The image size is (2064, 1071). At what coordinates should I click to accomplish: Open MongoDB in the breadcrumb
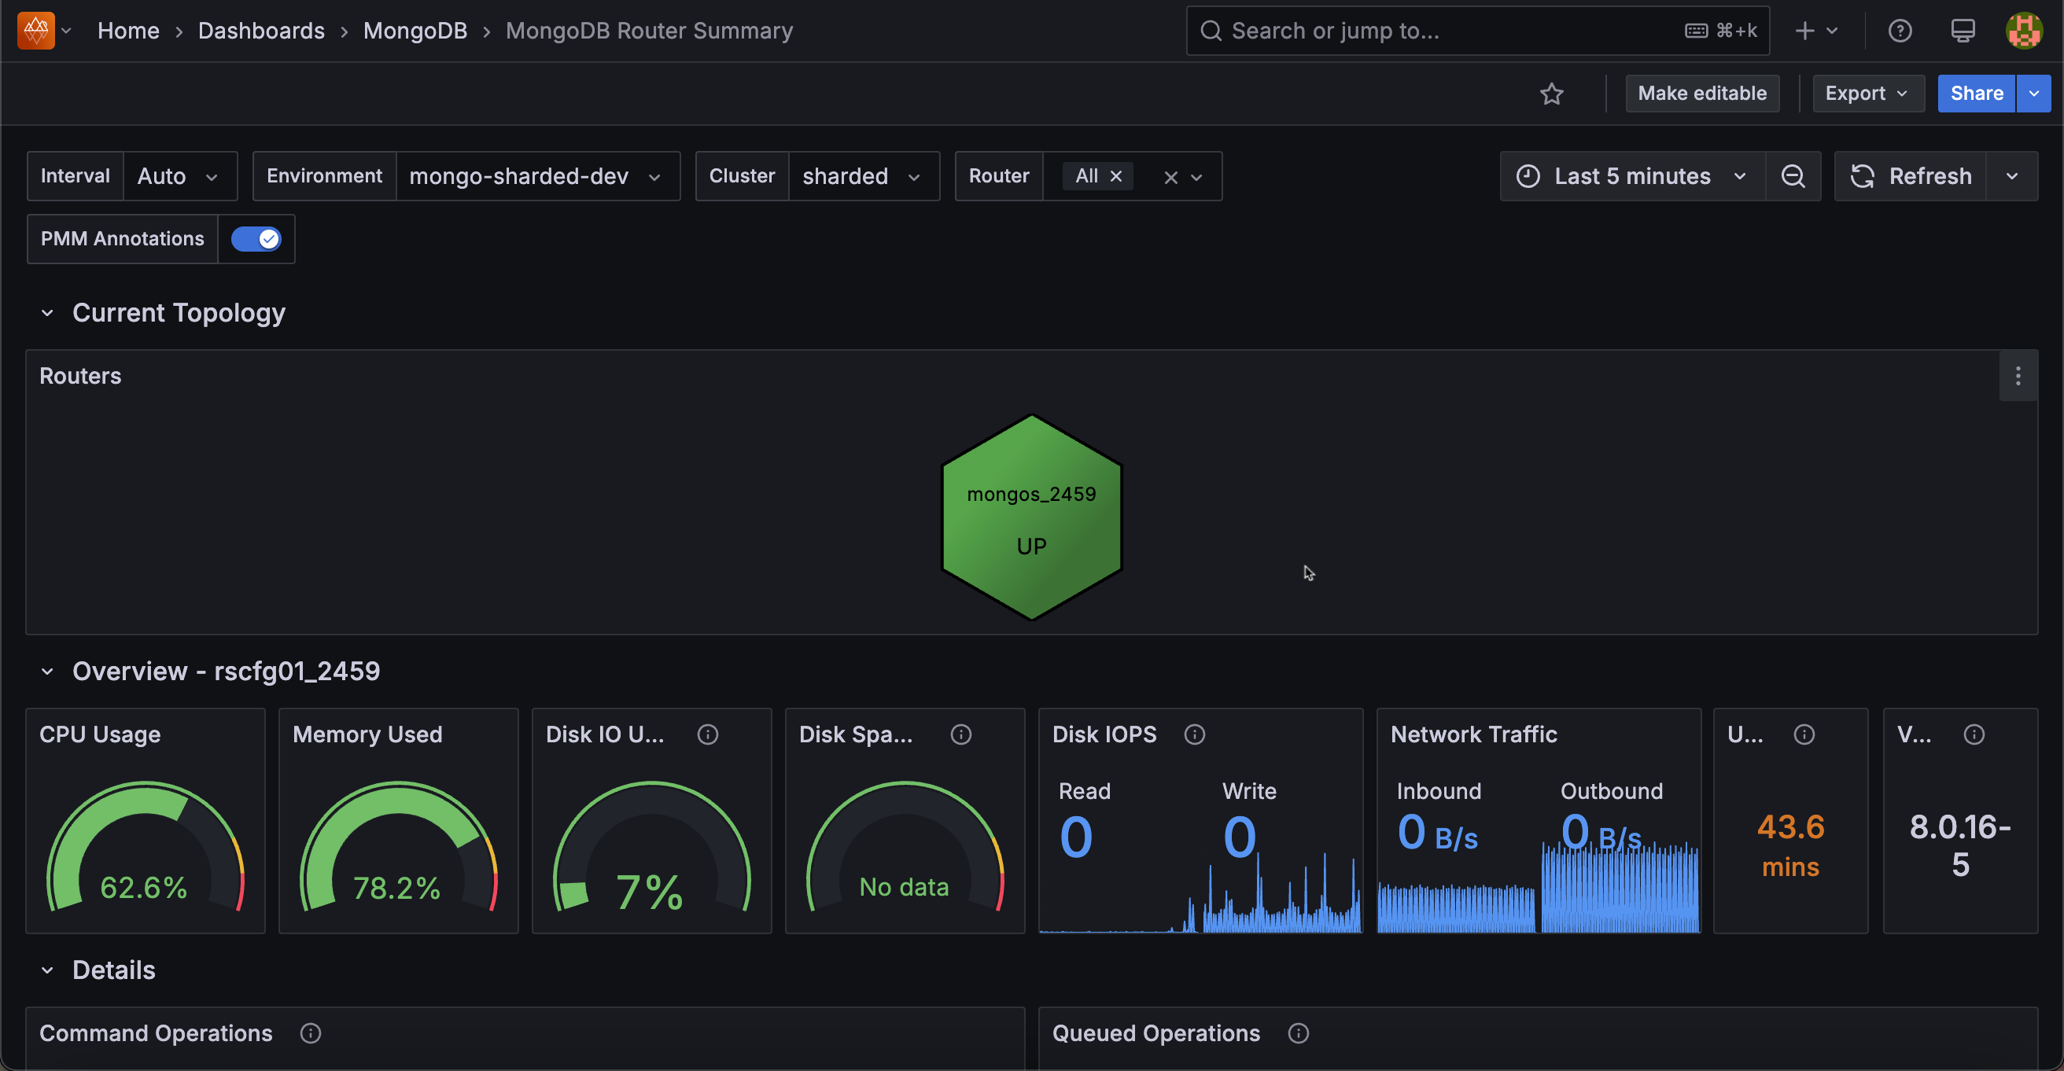point(415,31)
